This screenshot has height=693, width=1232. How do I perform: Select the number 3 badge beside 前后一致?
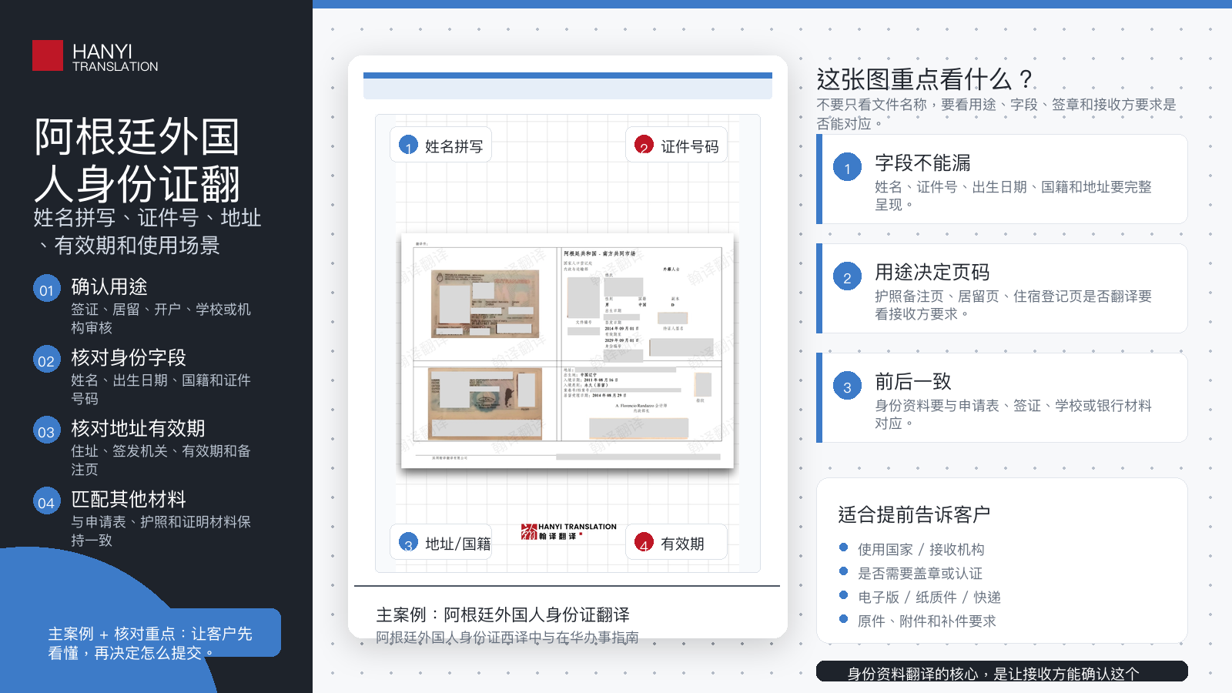point(847,386)
